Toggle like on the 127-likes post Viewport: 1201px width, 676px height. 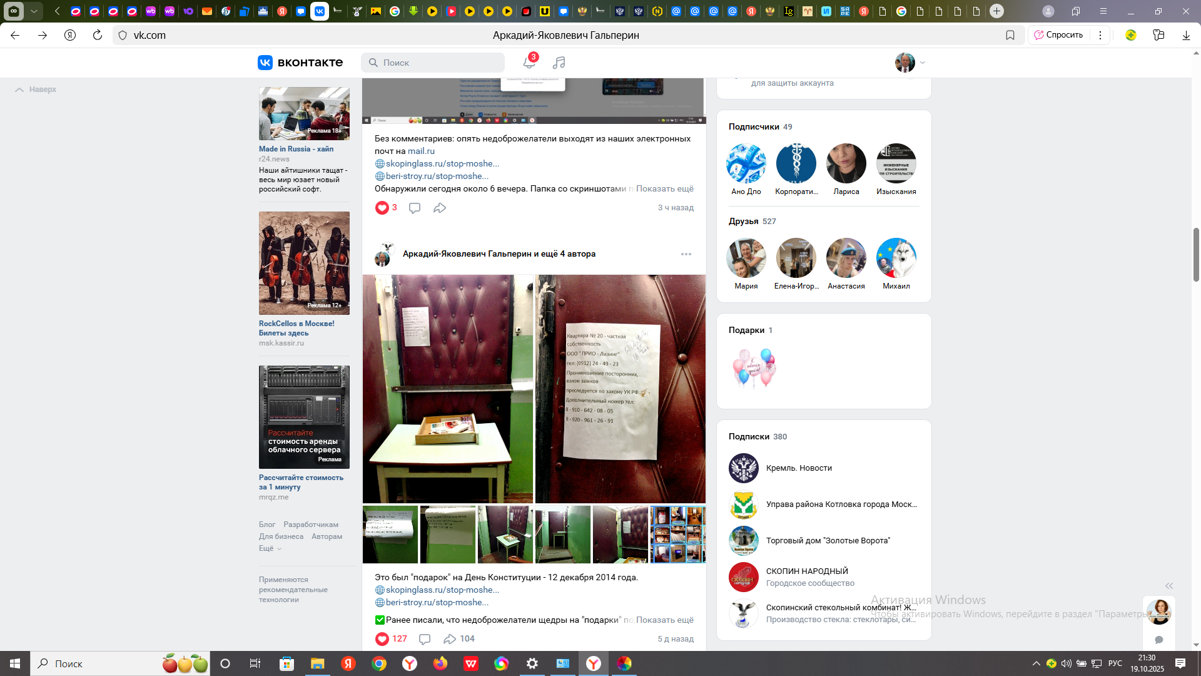pyautogui.click(x=382, y=639)
